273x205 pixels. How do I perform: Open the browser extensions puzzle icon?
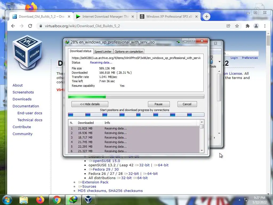click(247, 26)
